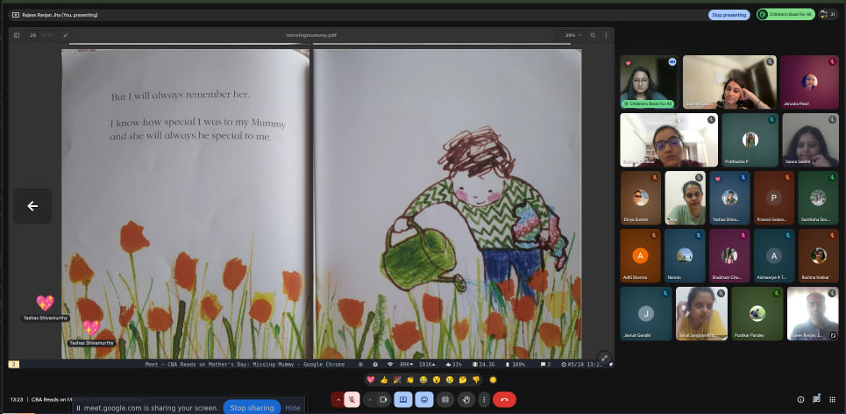Raise hand in the meeting
846x414 pixels.
(466, 399)
